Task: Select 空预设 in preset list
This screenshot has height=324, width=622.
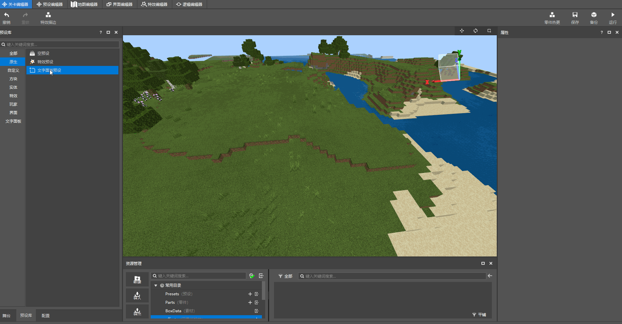Action: point(72,54)
